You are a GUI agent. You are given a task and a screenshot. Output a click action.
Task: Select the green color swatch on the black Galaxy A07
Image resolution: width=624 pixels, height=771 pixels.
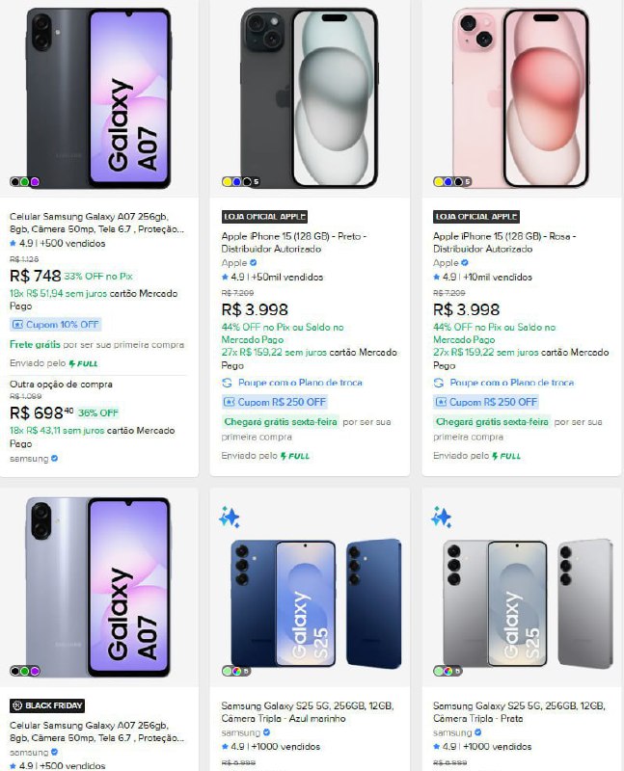pyautogui.click(x=24, y=181)
